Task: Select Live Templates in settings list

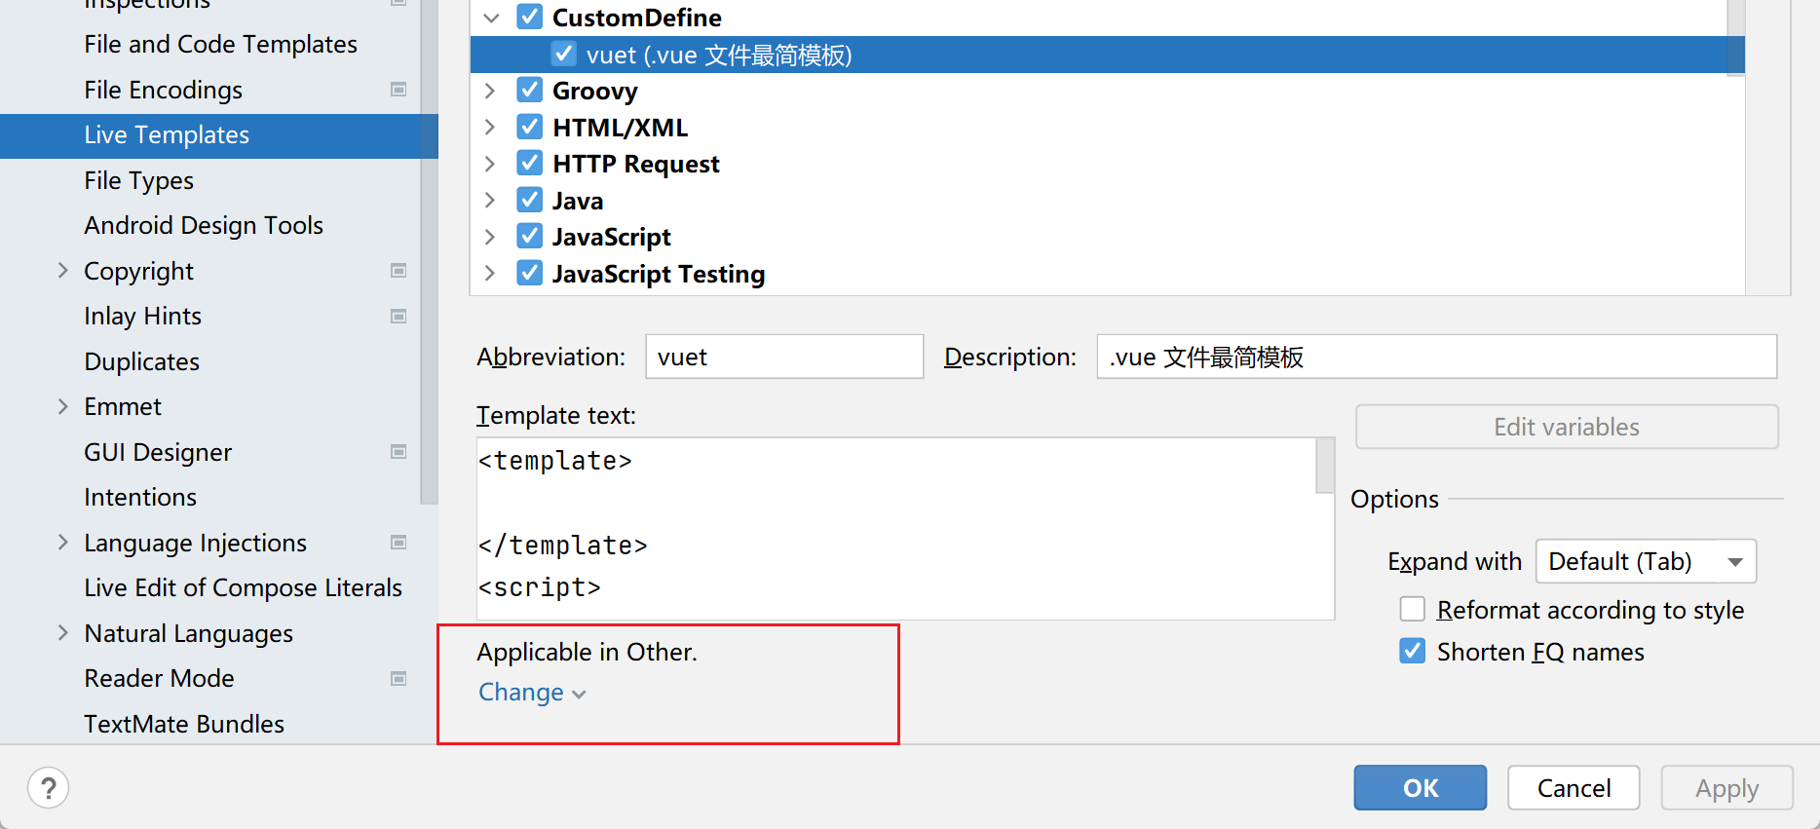Action: click(x=167, y=135)
